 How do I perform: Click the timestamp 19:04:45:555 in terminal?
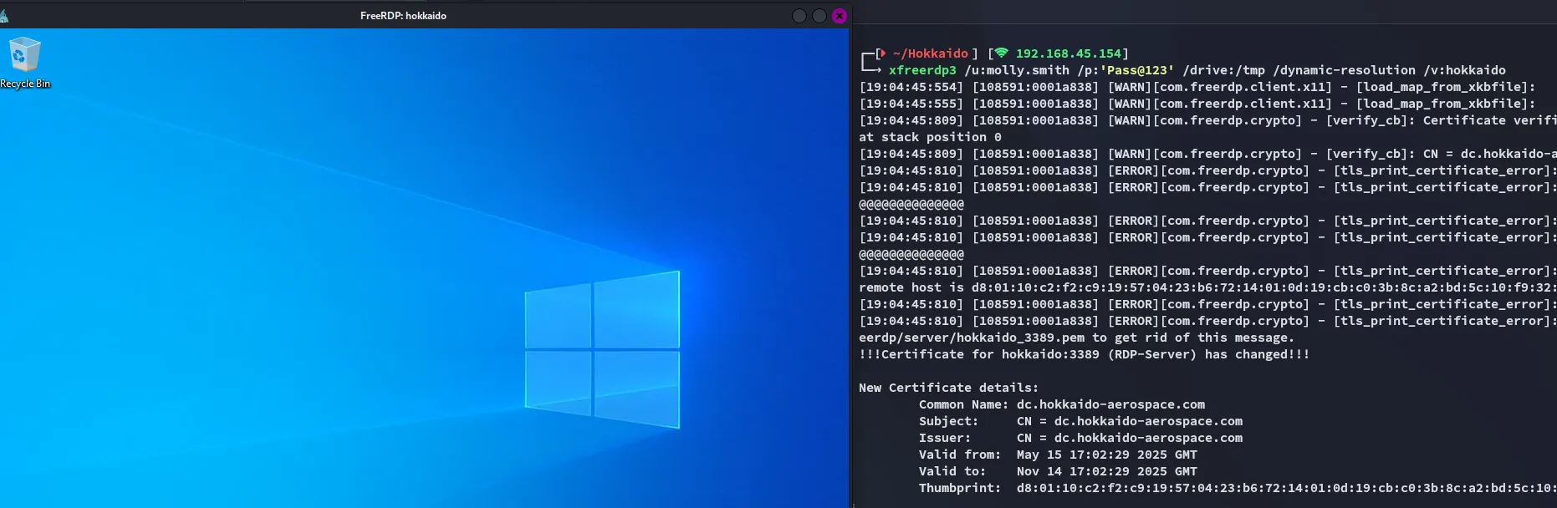(911, 104)
